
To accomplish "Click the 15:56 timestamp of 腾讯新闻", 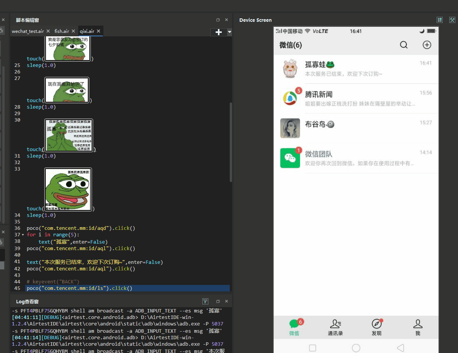I will coord(426,93).
